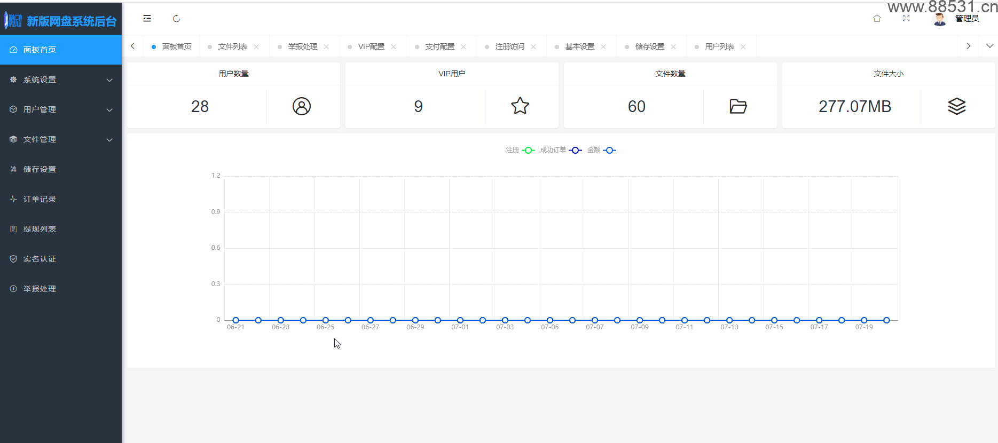Open 储存设置 in the sidebar
Viewport: 998px width, 443px height.
[61, 169]
